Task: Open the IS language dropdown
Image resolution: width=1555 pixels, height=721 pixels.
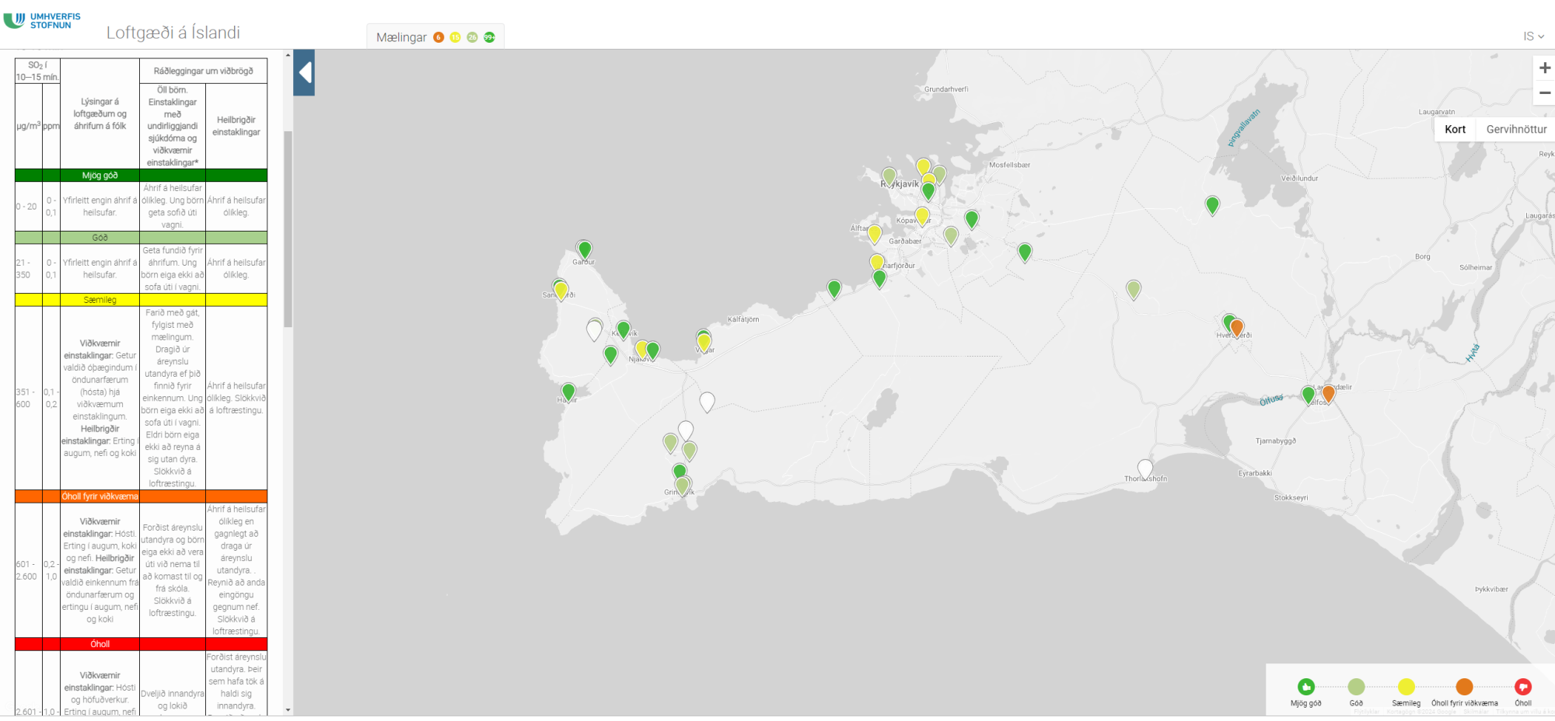Action: point(1533,37)
